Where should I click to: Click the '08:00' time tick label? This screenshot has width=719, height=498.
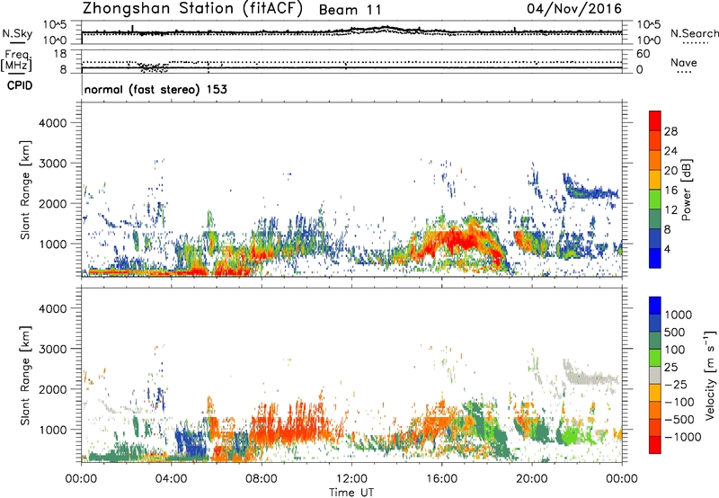click(x=261, y=479)
